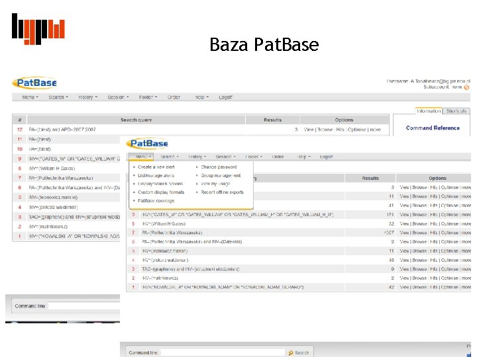The width and height of the screenshot is (477, 357).
Task: Select query "NV=(William H Gates)" in the back window
Action: (x=52, y=168)
